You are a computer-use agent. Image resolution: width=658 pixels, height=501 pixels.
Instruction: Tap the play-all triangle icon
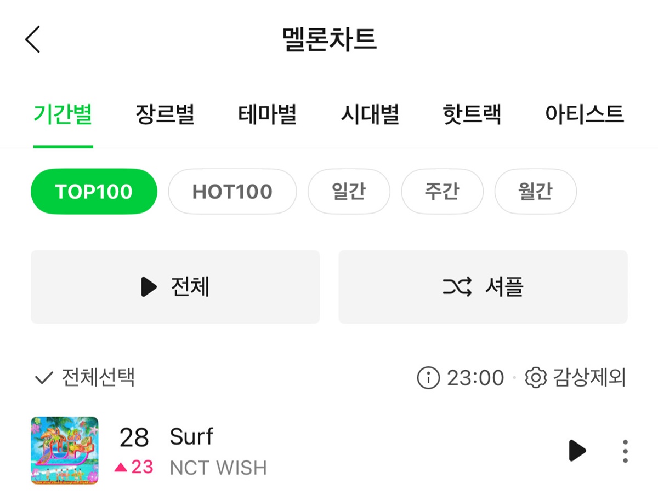click(x=149, y=286)
